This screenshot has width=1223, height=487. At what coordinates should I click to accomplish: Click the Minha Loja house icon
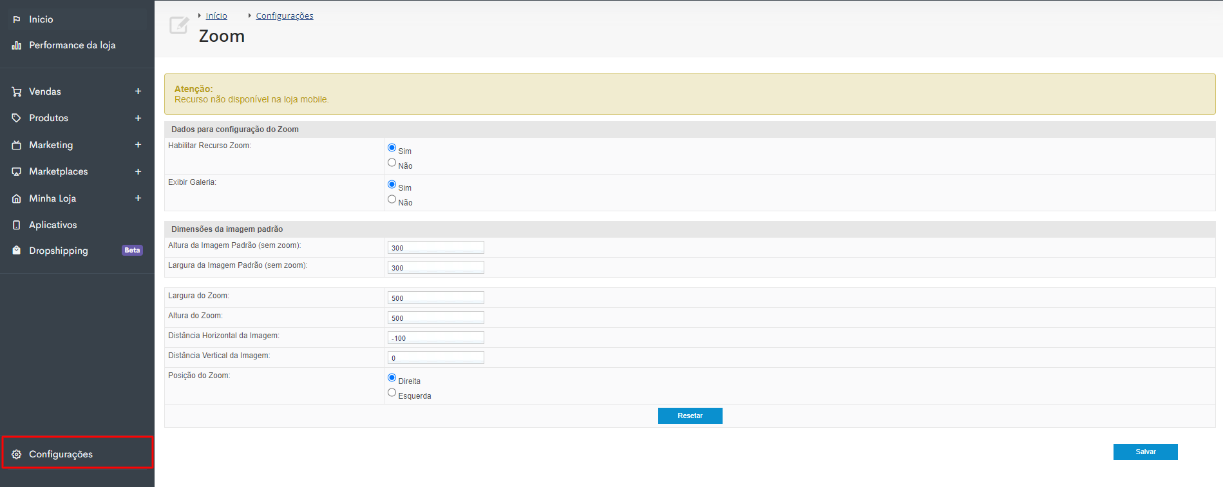pyautogui.click(x=17, y=199)
